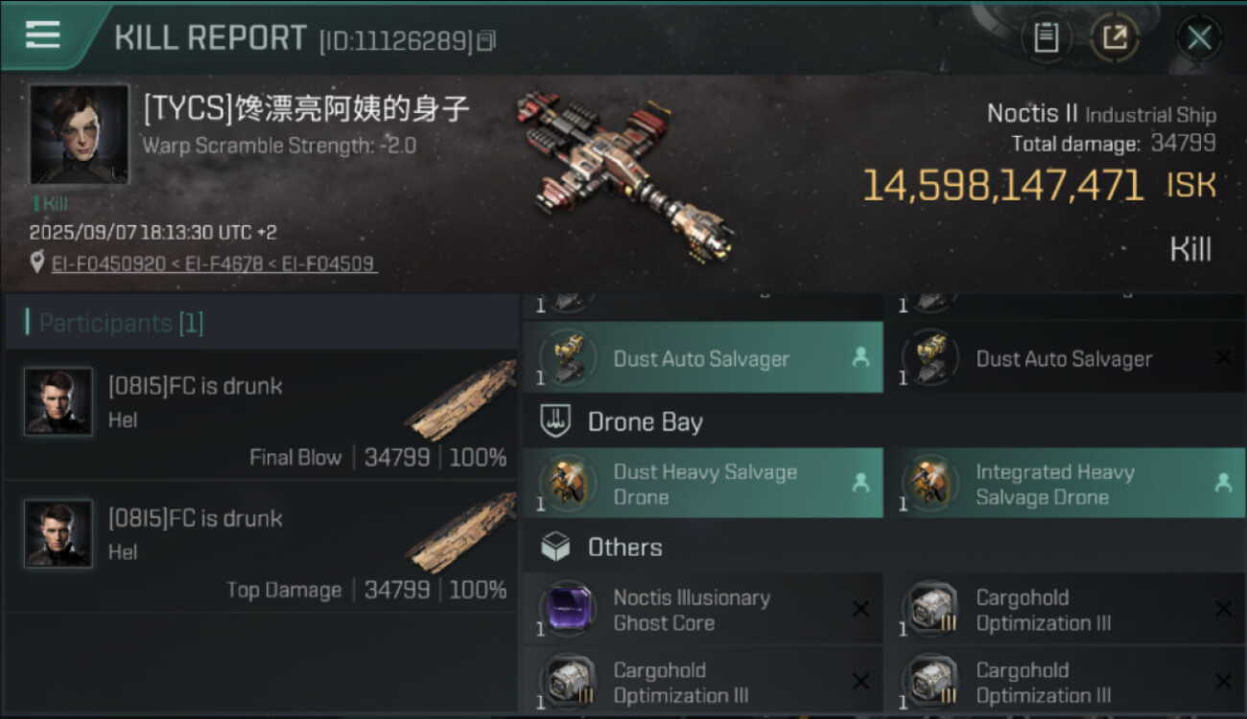Screen dimensions: 1247x719
Task: Click the clipboard report icon
Action: pyautogui.click(x=1046, y=37)
